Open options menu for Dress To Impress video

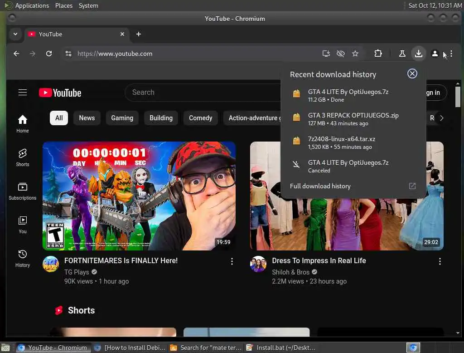(440, 261)
